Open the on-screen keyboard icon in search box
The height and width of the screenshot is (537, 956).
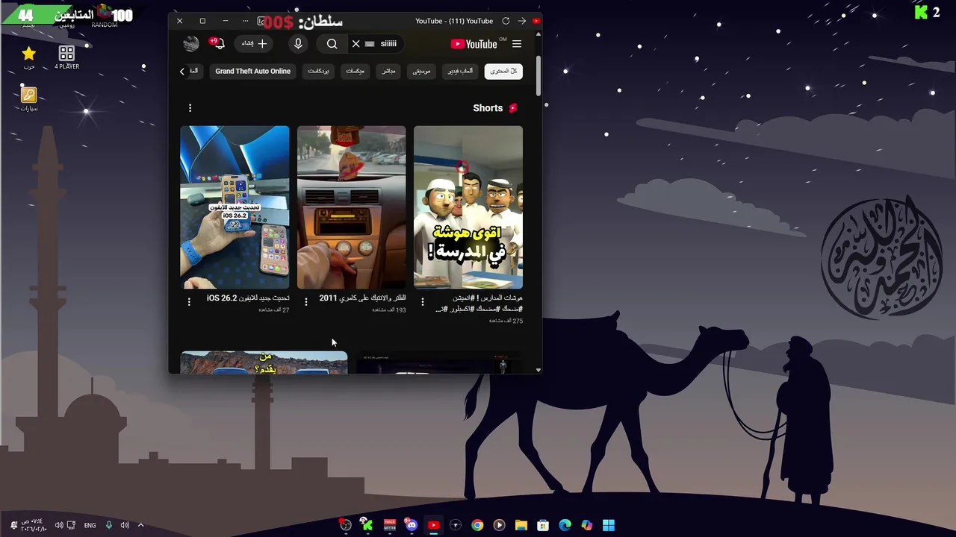[370, 44]
